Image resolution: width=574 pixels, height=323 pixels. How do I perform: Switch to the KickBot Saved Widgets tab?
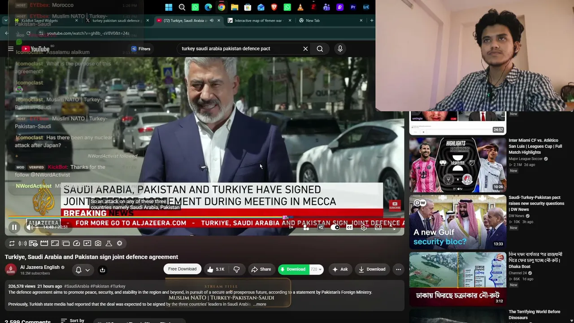pyautogui.click(x=46, y=21)
